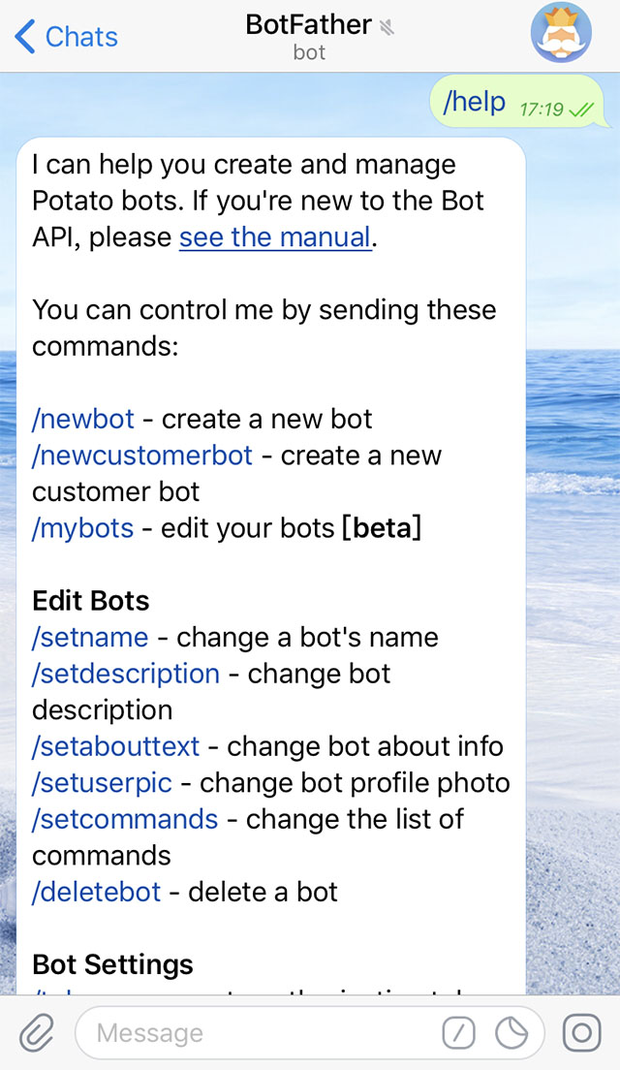Tap the /mybots command link
The width and height of the screenshot is (620, 1070).
click(x=82, y=528)
